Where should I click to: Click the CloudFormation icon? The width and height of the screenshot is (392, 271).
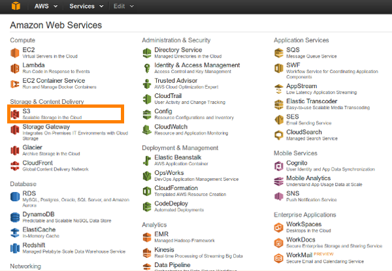click(147, 191)
